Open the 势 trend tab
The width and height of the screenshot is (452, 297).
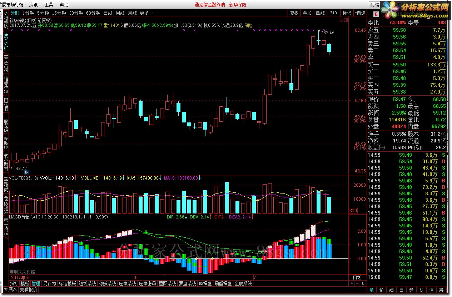(412, 290)
